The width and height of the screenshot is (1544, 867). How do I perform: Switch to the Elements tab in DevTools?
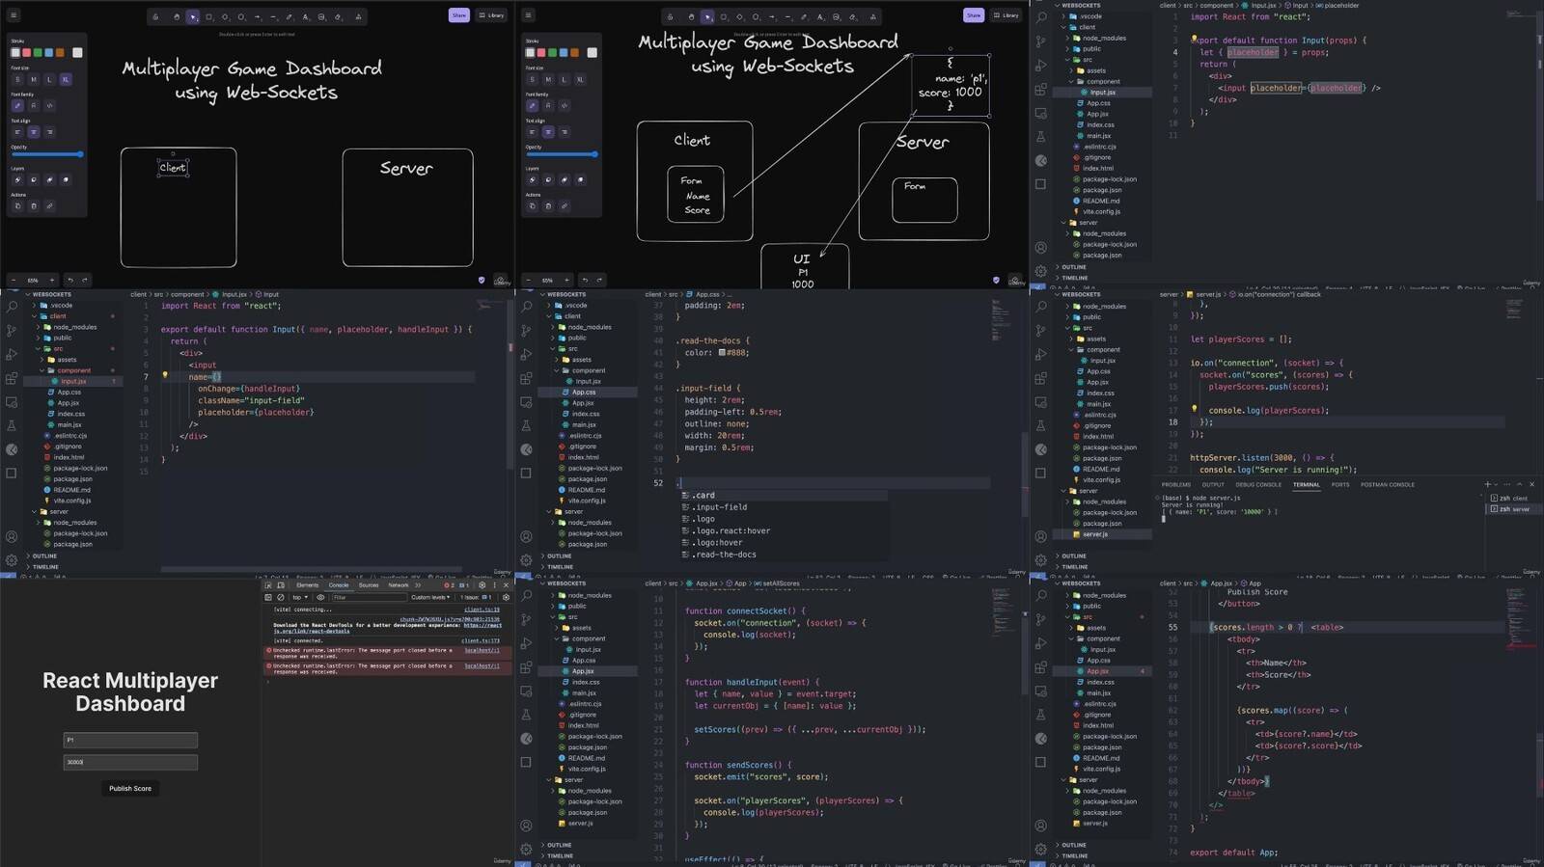(x=307, y=585)
